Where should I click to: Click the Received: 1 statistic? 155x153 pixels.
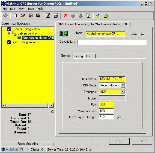click(20, 118)
